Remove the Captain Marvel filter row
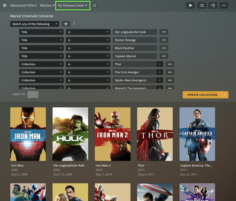This screenshot has height=201, width=236. 164,56
